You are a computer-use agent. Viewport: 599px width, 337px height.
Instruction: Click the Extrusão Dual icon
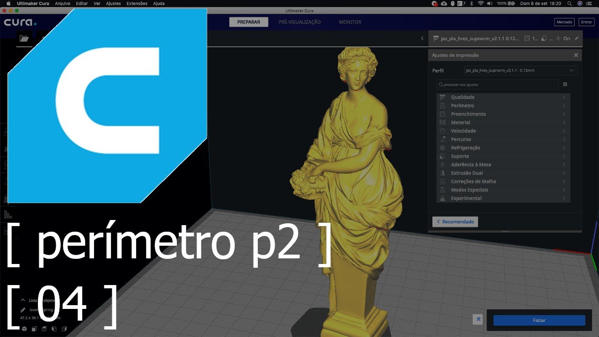[x=442, y=173]
